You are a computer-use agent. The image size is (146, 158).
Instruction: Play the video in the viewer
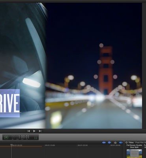point(34,131)
